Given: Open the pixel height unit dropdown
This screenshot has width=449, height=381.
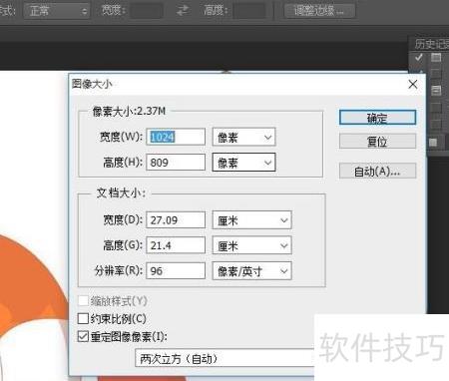Looking at the screenshot, I should pos(243,163).
